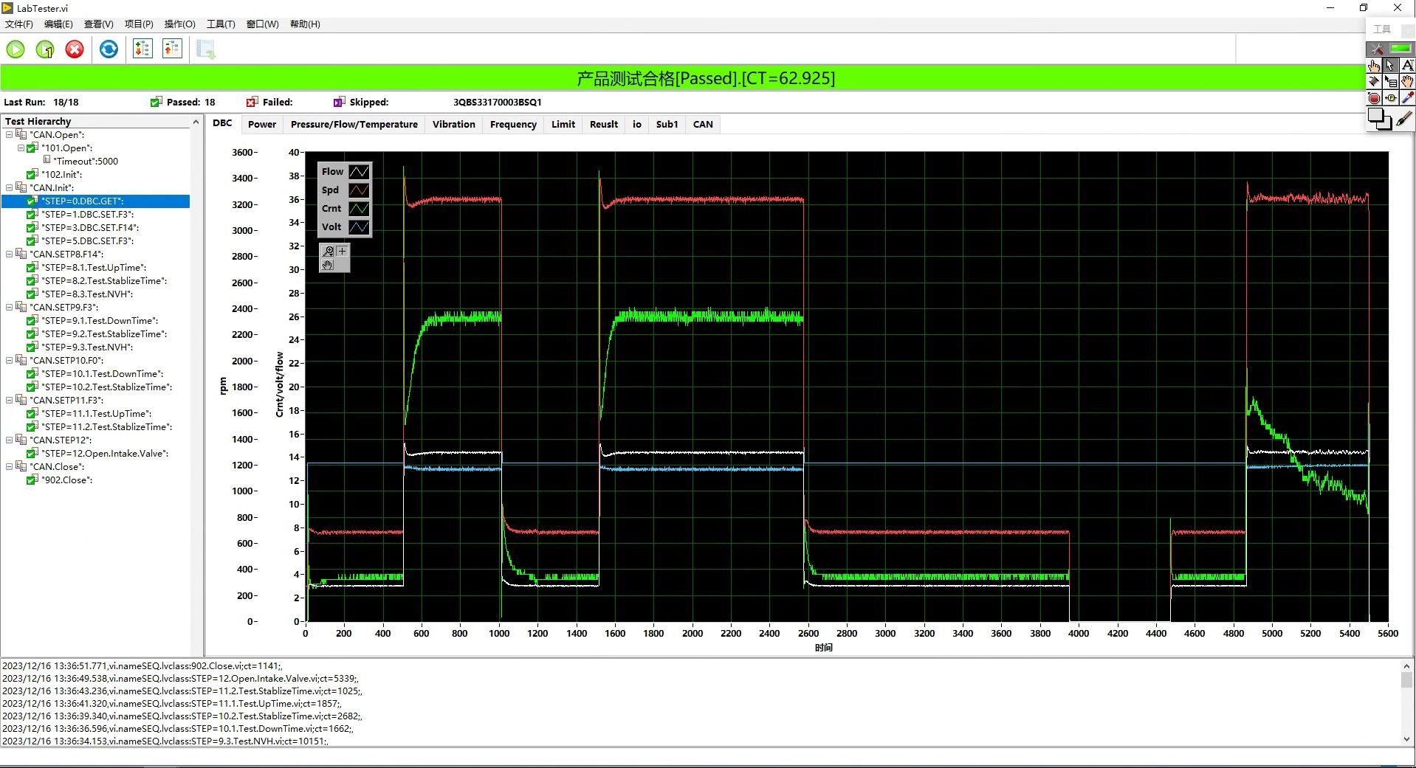Toggle the check mark on STEP=10.1.Test.DownTime
Screen dimensions: 1416x768
click(32, 374)
